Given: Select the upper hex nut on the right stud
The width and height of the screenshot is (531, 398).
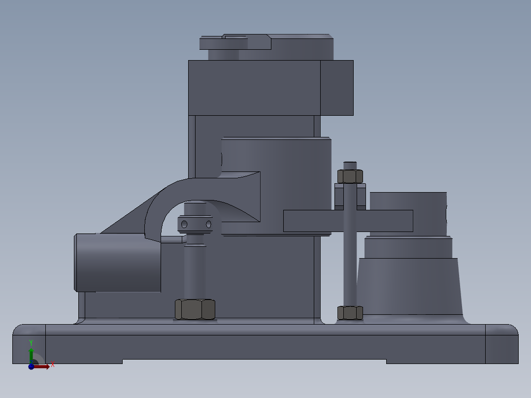Looking at the screenshot, I should (350, 175).
